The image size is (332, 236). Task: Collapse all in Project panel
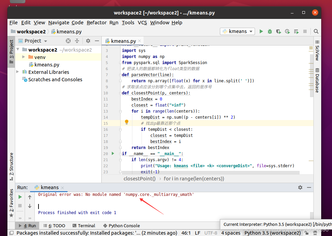pos(77,41)
